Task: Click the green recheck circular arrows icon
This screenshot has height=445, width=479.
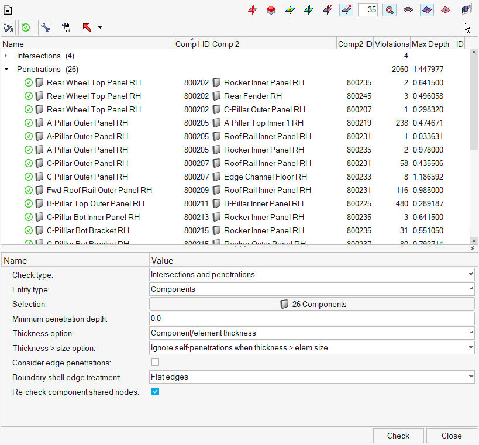Action: (26, 27)
